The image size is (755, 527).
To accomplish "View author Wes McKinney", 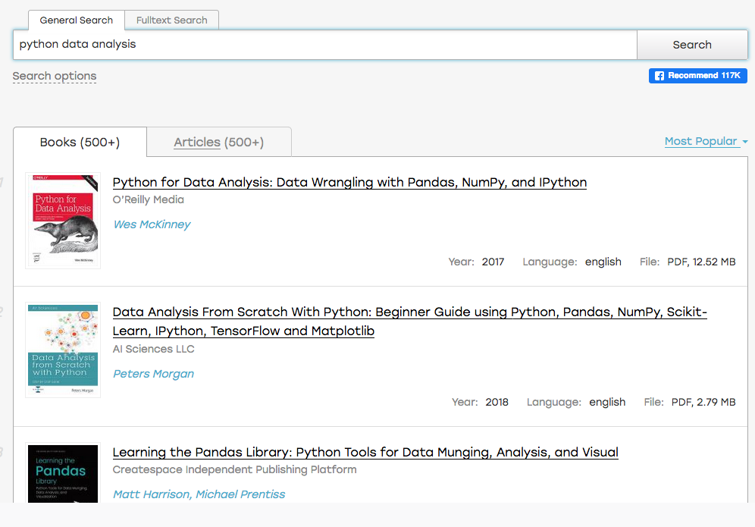I will (152, 224).
